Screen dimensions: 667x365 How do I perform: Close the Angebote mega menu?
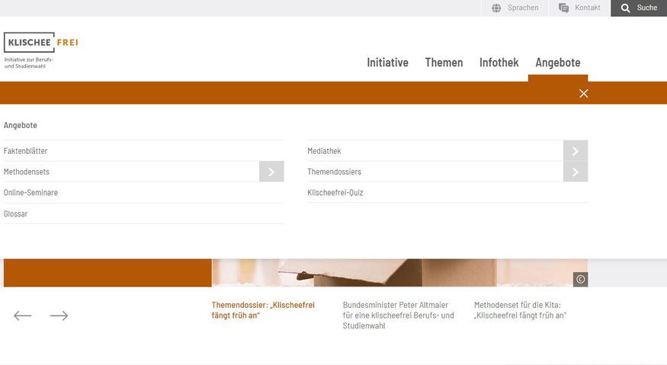pos(583,94)
